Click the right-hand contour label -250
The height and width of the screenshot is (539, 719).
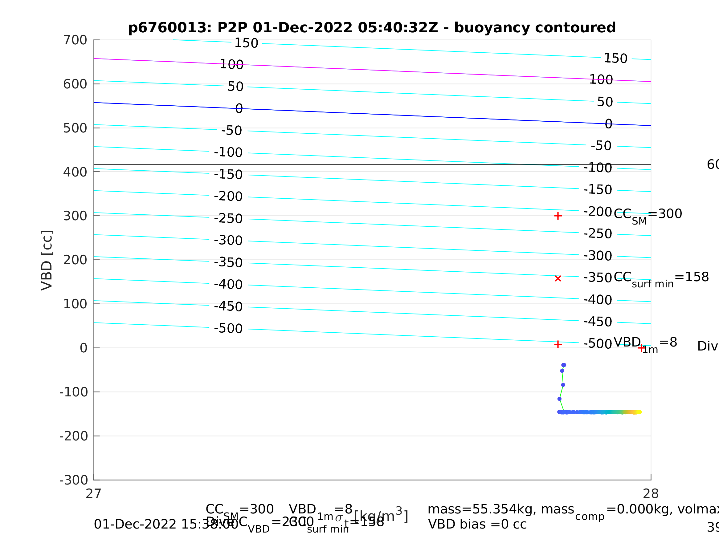click(598, 234)
